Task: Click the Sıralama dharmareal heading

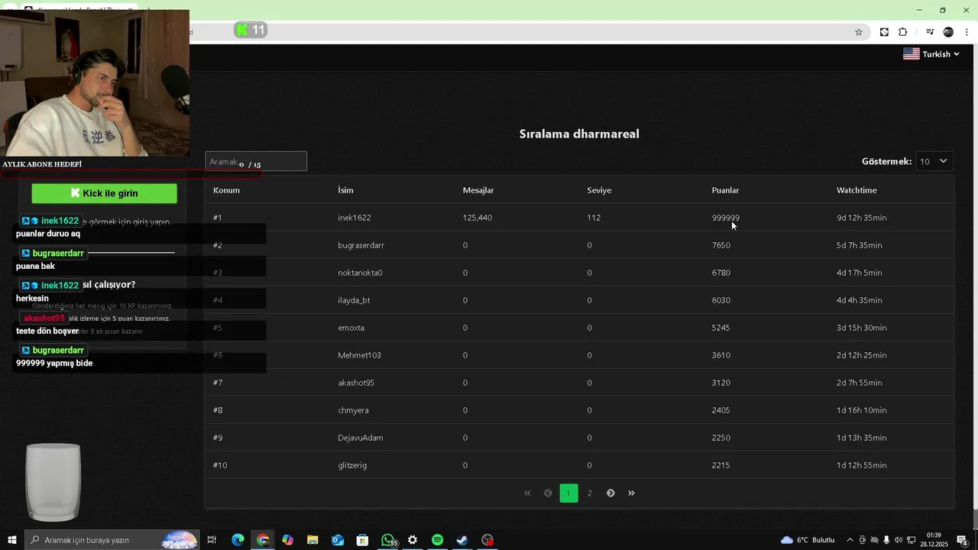Action: tap(579, 134)
